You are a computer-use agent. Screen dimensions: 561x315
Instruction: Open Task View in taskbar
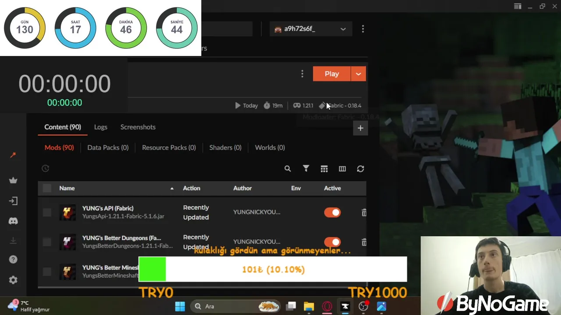pyautogui.click(x=291, y=306)
